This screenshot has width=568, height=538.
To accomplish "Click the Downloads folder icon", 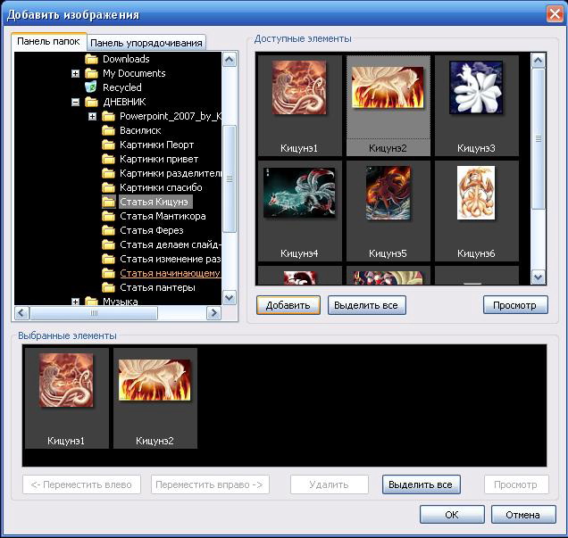I will [91, 59].
